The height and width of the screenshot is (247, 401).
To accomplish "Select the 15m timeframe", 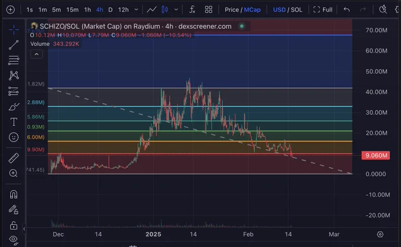I will point(73,9).
